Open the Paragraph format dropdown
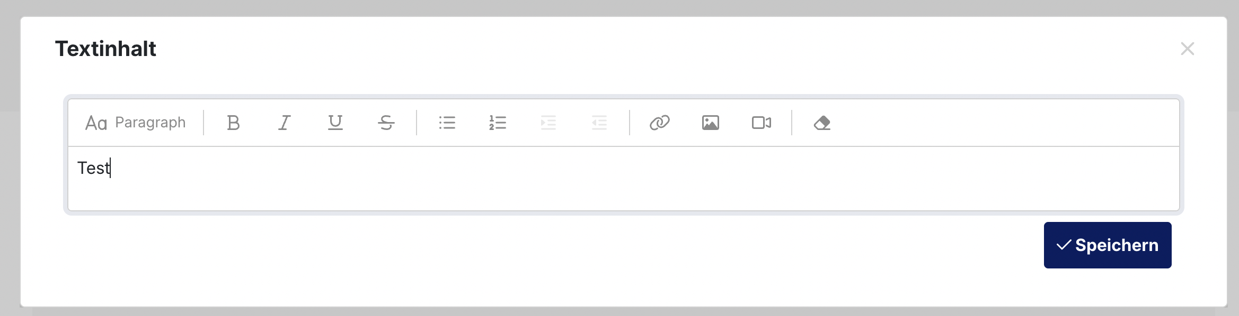This screenshot has width=1239, height=316. pyautogui.click(x=136, y=123)
